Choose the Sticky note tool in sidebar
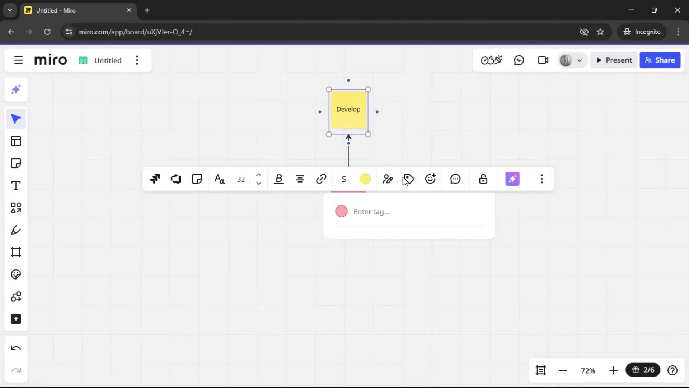Screen dimensions: 689x388 (16, 163)
